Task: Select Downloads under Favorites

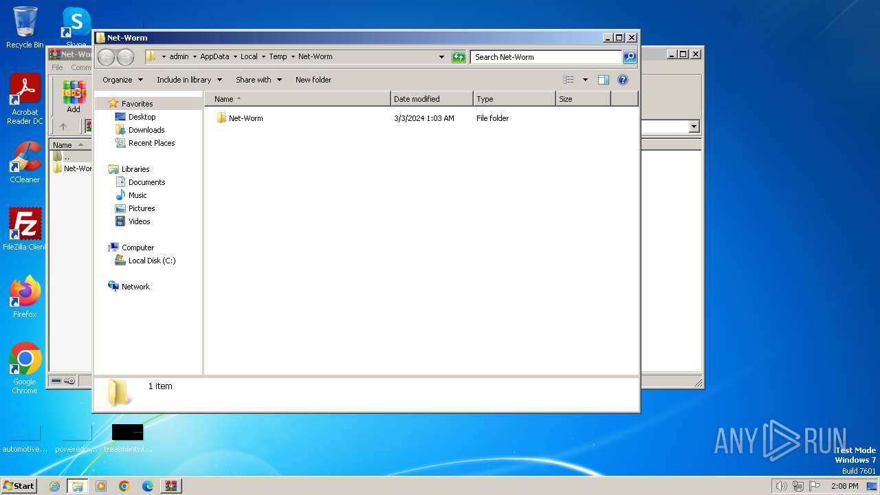Action: coord(146,130)
